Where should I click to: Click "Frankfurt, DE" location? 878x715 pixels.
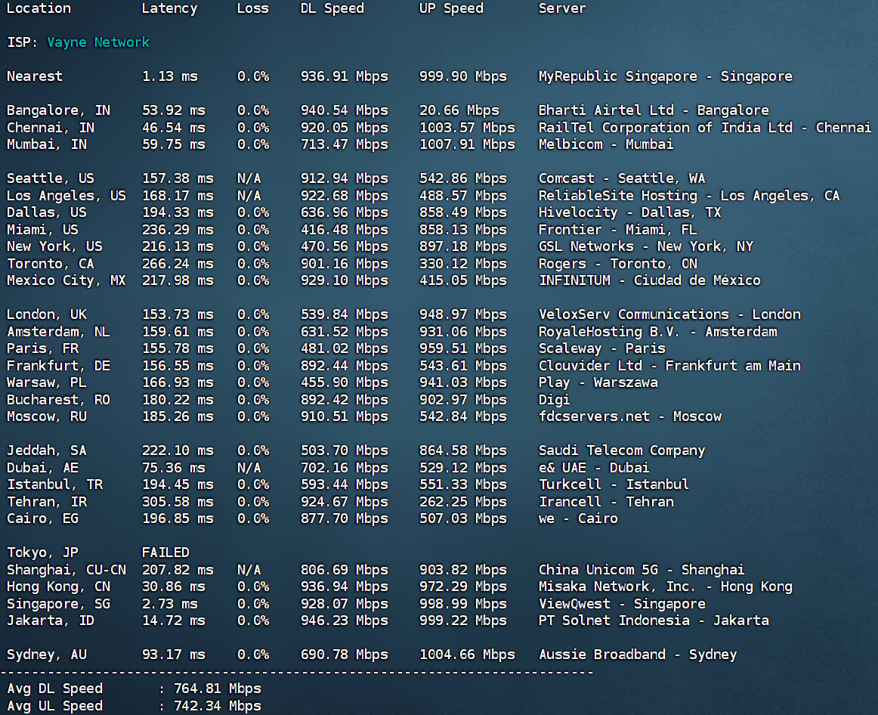[58, 366]
